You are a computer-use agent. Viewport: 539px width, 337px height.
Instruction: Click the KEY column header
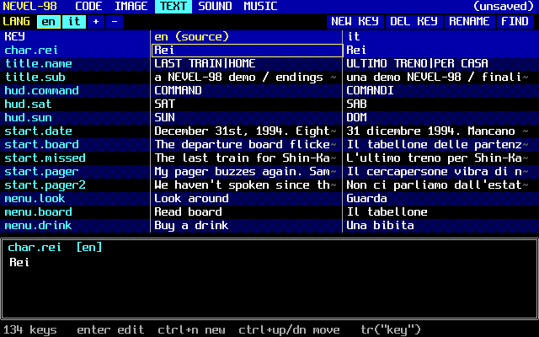coord(75,37)
